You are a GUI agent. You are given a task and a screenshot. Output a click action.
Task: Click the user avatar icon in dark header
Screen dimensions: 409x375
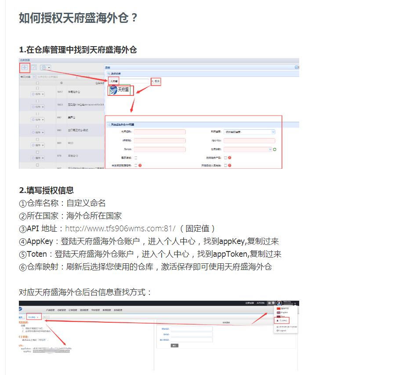point(279,303)
